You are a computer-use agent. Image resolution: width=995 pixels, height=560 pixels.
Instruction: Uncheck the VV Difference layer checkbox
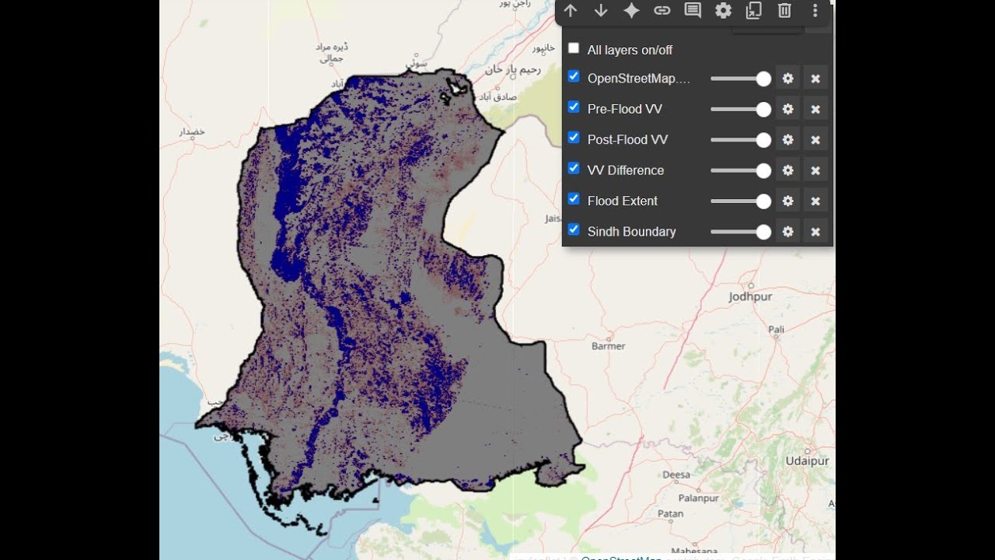click(x=574, y=168)
